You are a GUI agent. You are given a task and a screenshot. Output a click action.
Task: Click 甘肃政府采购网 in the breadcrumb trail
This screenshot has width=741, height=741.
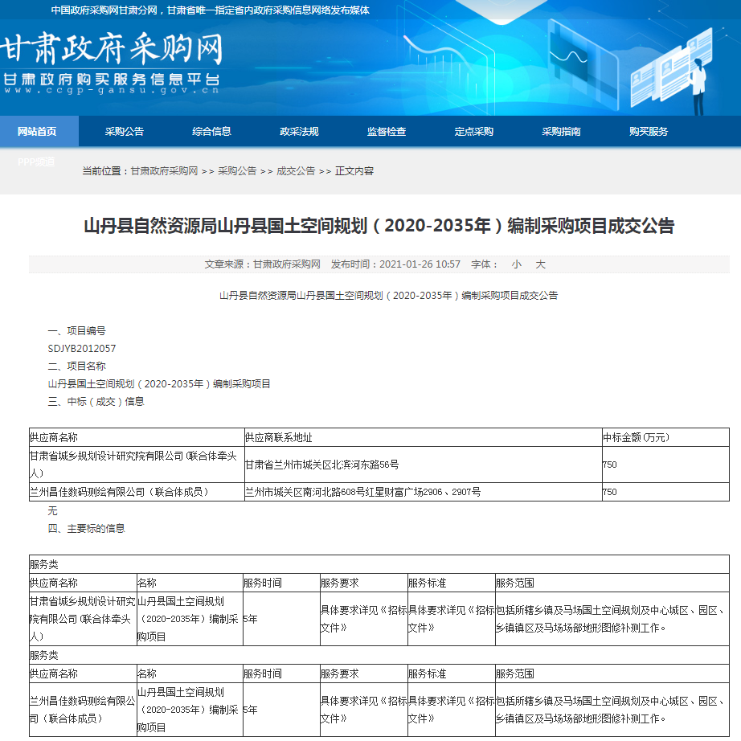(x=164, y=171)
